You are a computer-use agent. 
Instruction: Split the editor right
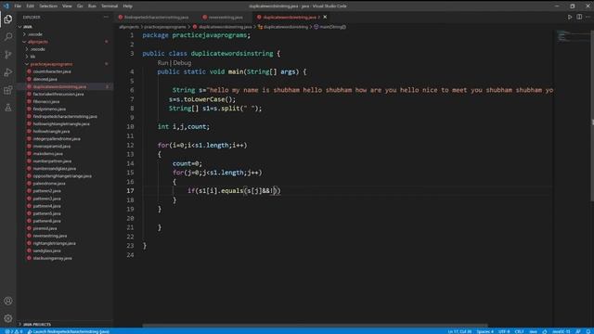click(579, 17)
